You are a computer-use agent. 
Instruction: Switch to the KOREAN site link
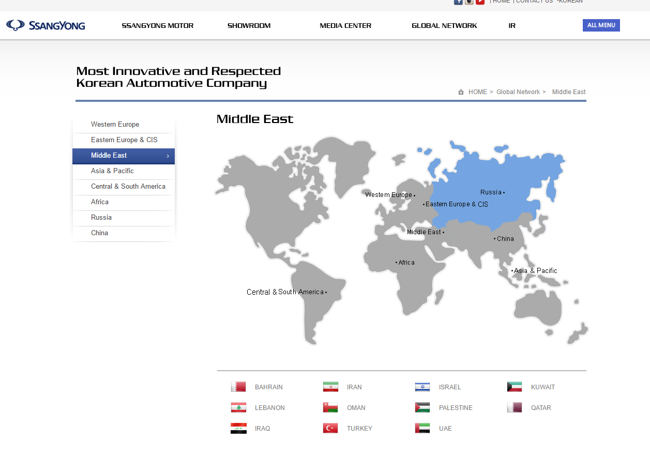pyautogui.click(x=571, y=2)
